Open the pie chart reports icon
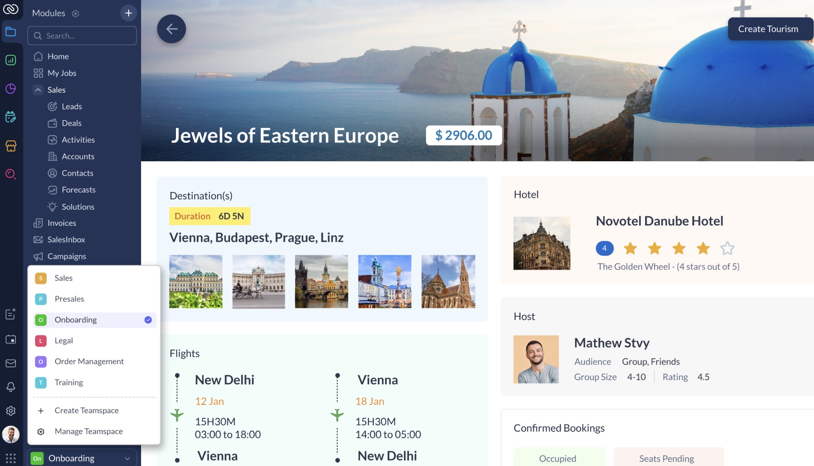814x466 pixels. coord(11,88)
